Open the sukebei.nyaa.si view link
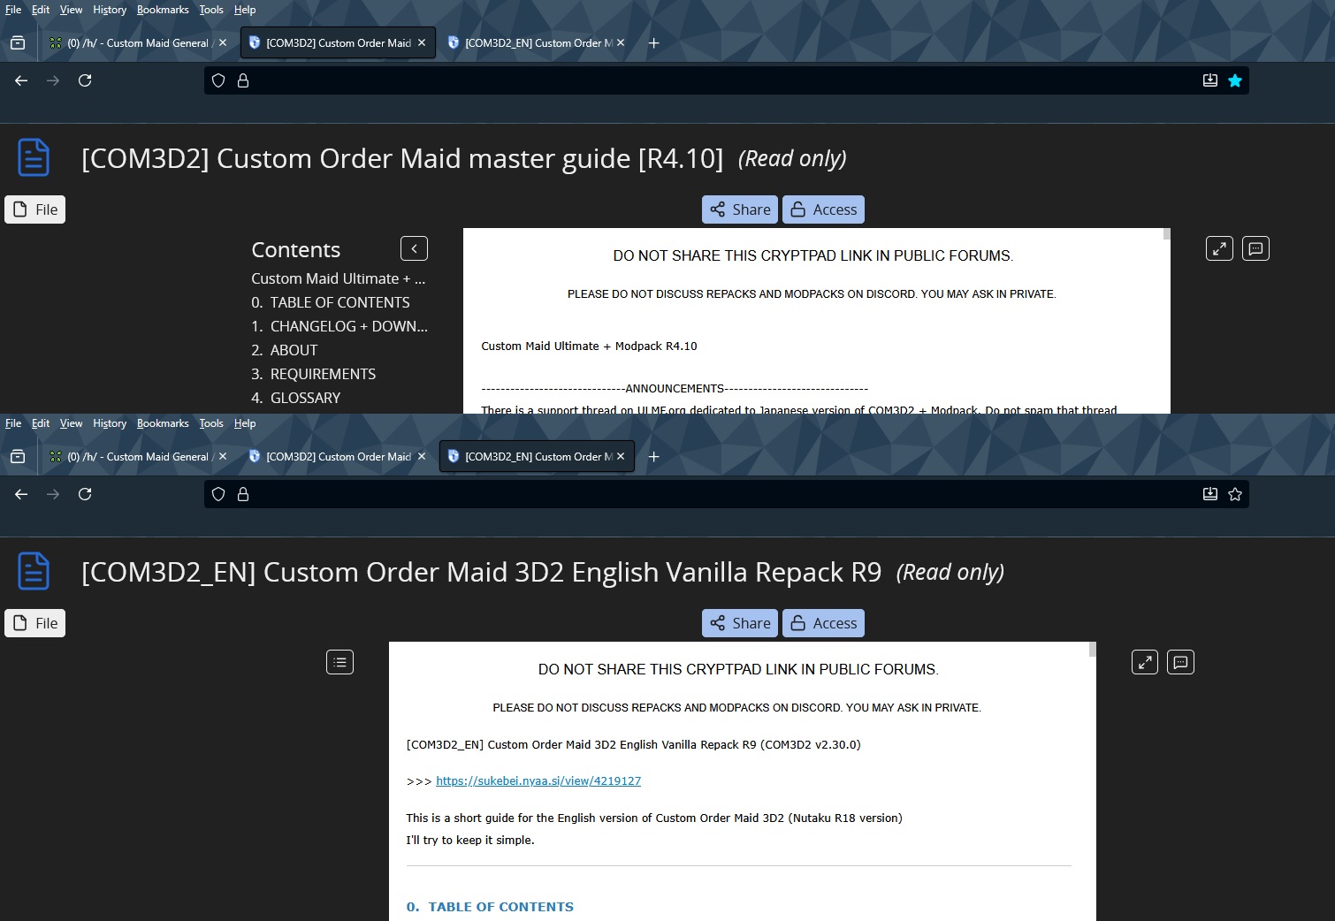Viewport: 1335px width, 921px height. (x=538, y=781)
